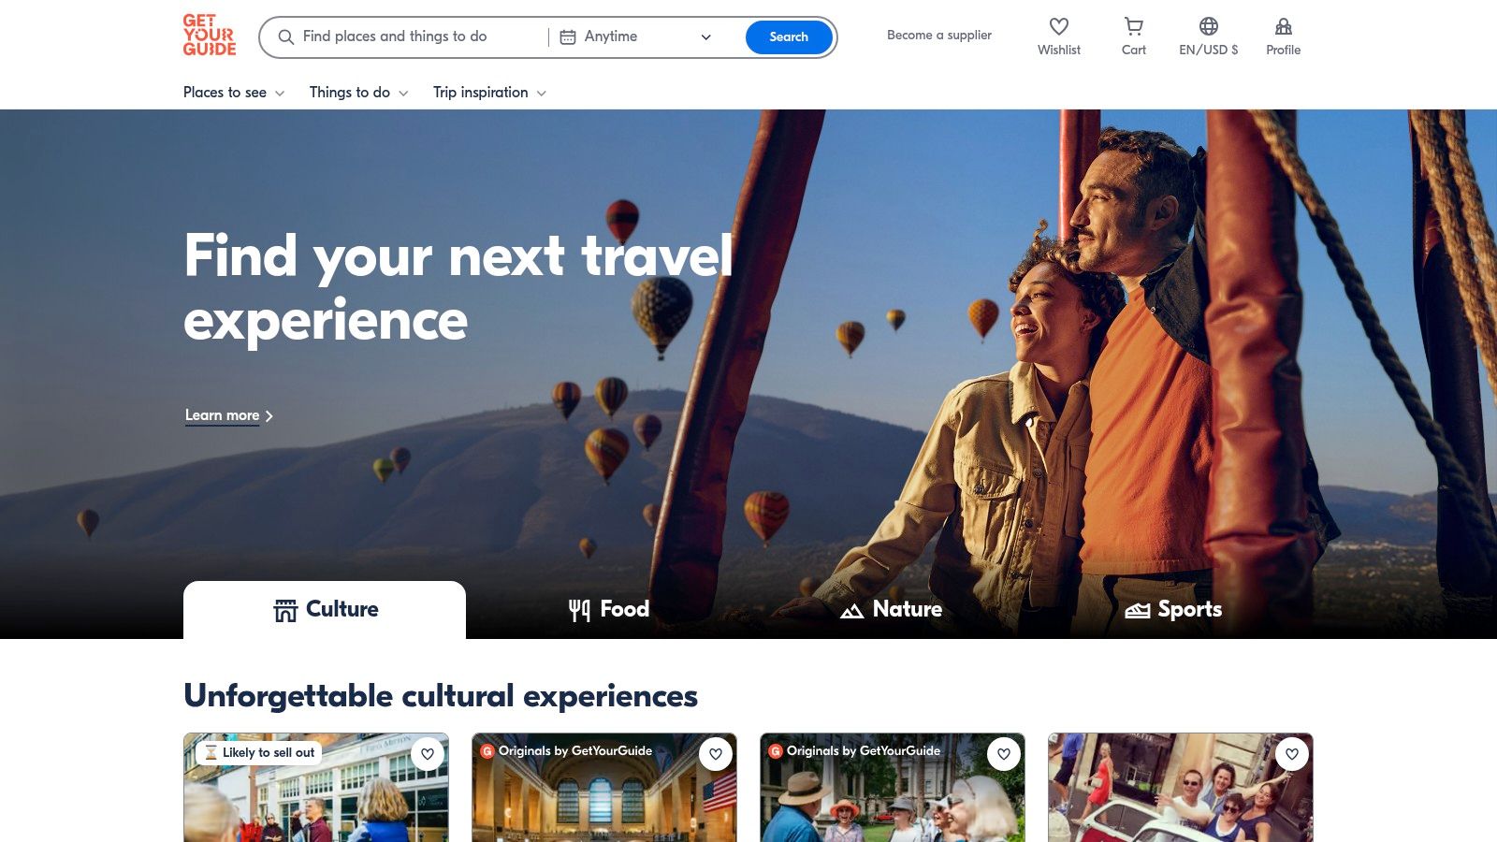Click the calendar icon beside Anytime
Viewport: 1497px width, 842px height.
567,37
